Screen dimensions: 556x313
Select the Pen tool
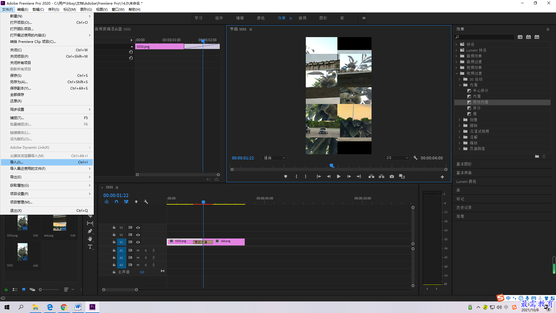pyautogui.click(x=90, y=231)
